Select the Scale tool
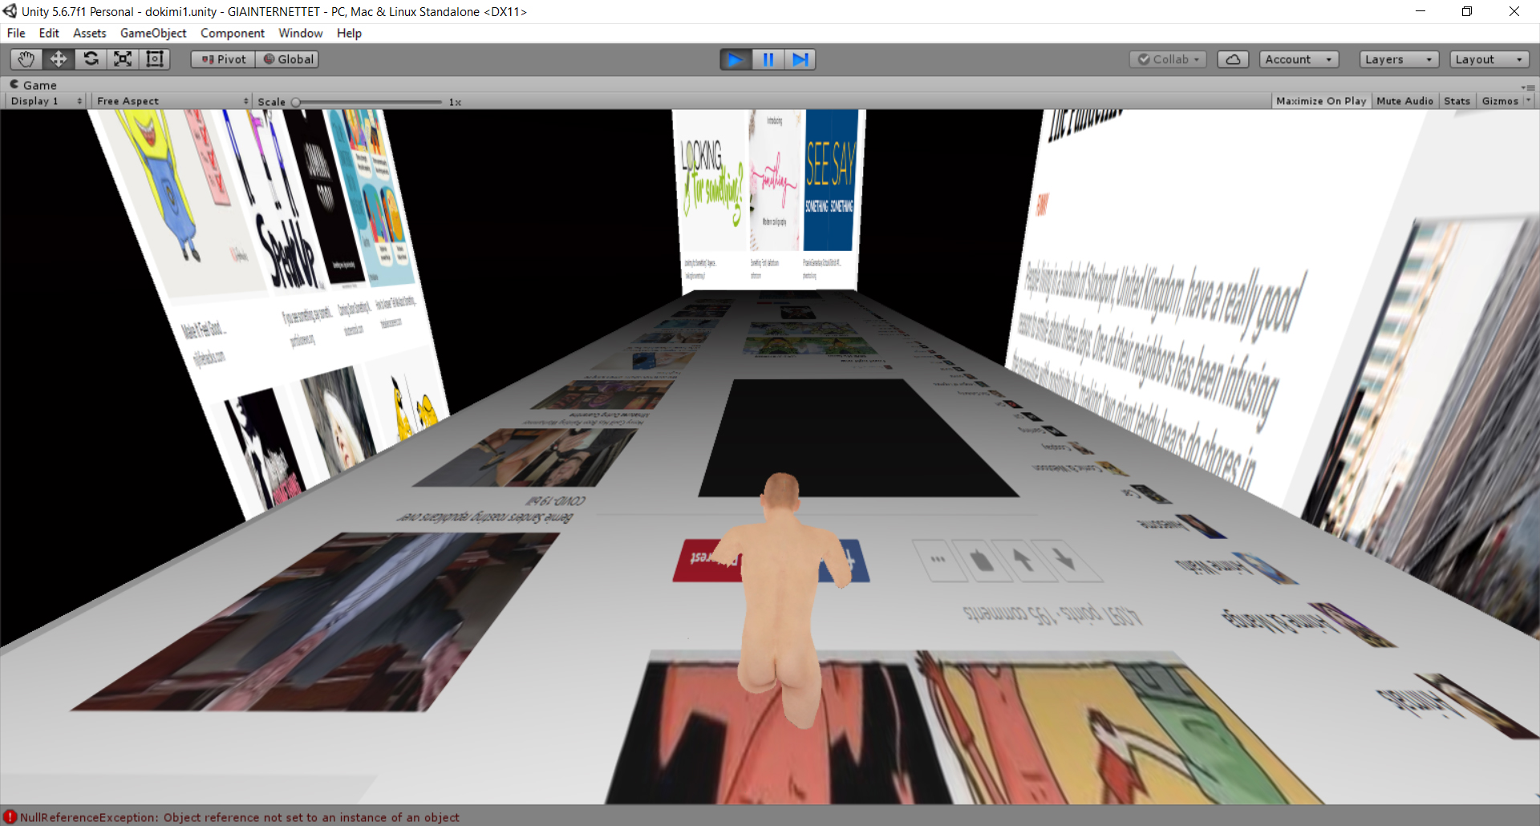Image resolution: width=1540 pixels, height=826 pixels. click(123, 59)
